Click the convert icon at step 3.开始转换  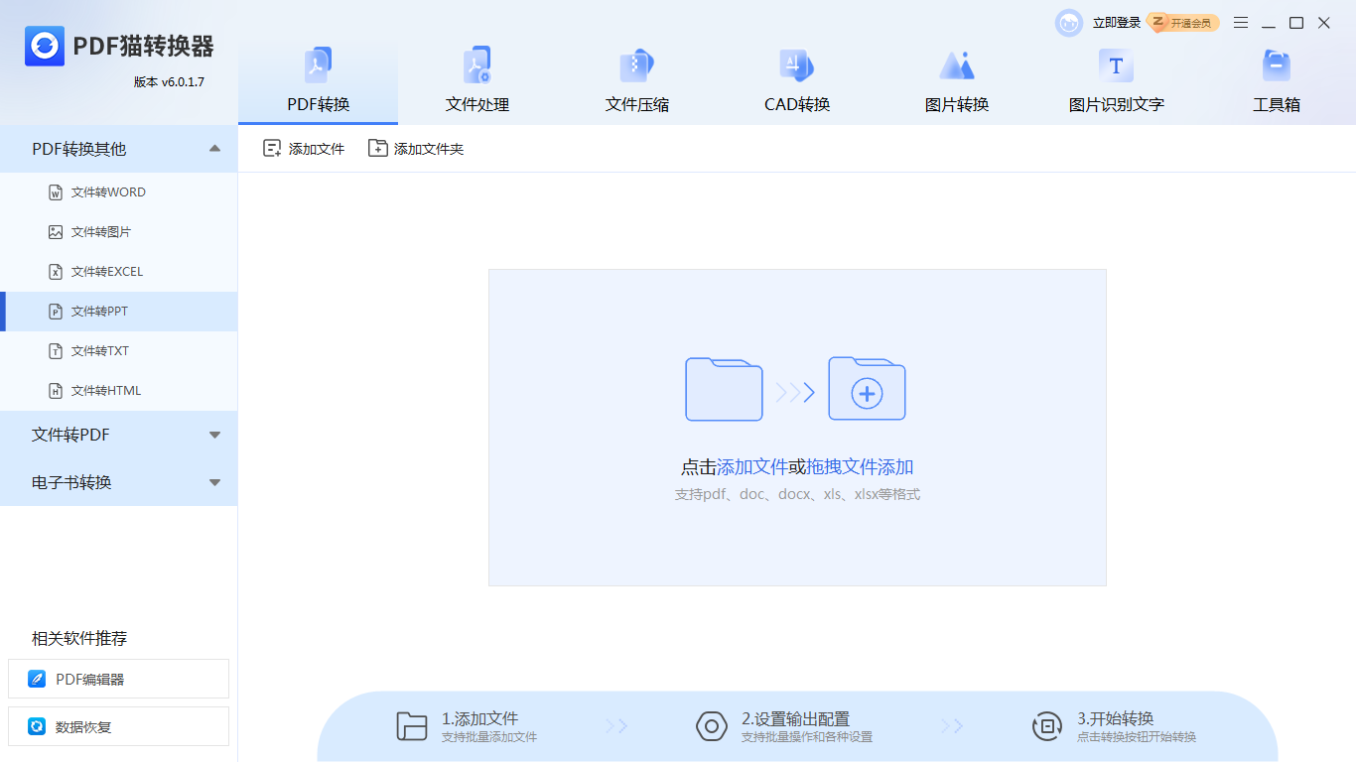point(1047,726)
